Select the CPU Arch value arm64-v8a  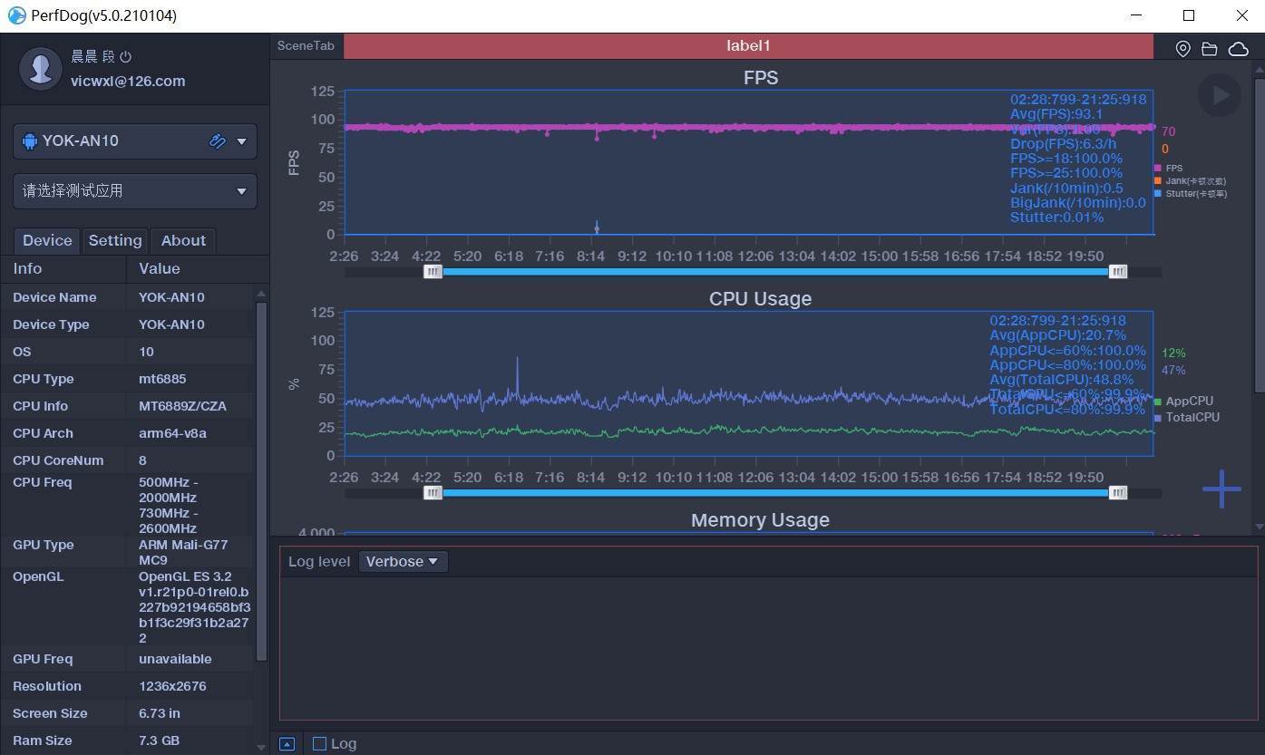[x=172, y=433]
